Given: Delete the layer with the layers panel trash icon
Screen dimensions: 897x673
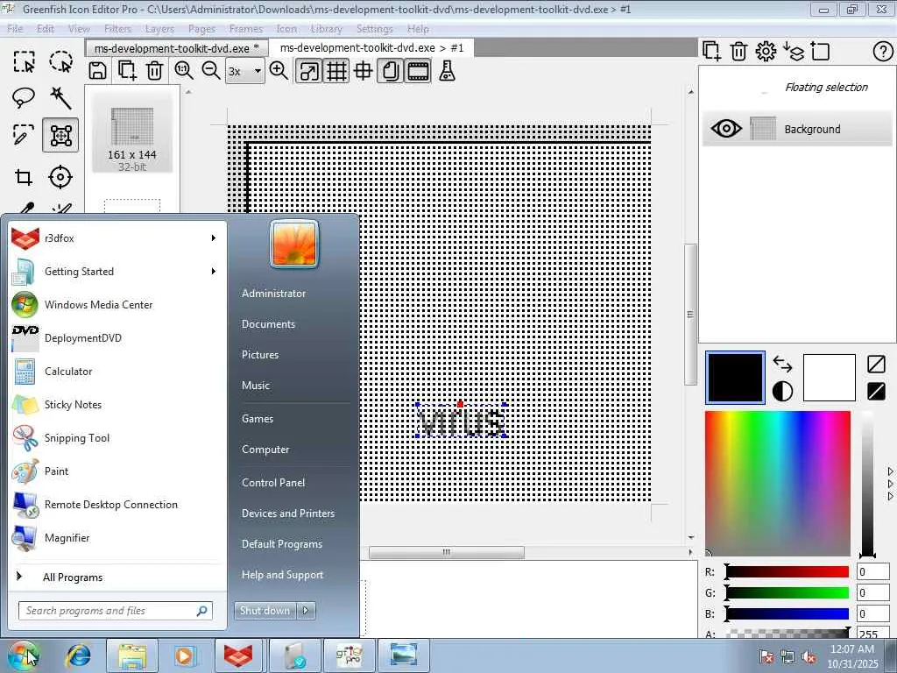Looking at the screenshot, I should (x=738, y=52).
